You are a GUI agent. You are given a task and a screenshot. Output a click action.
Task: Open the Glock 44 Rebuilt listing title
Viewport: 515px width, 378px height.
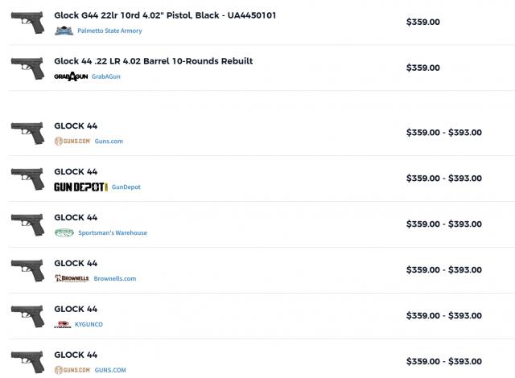tap(153, 61)
